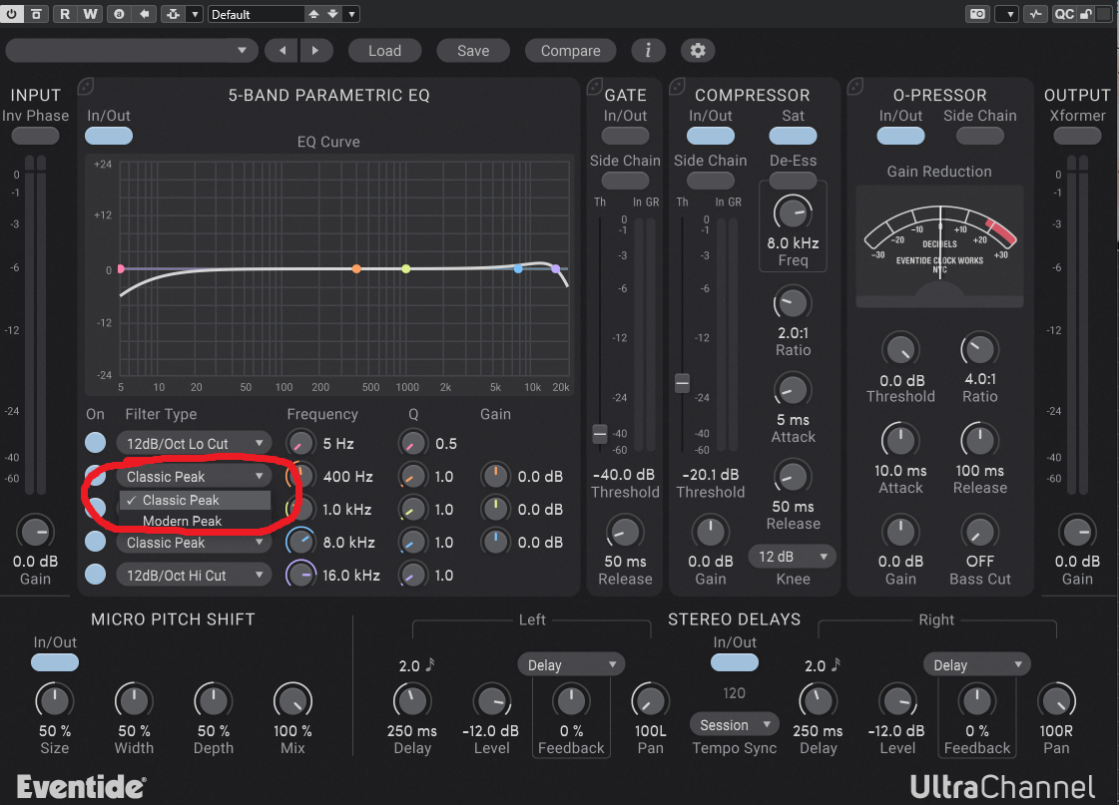
Task: Click the 120 tempo value under Stereo Delays
Action: [x=734, y=693]
